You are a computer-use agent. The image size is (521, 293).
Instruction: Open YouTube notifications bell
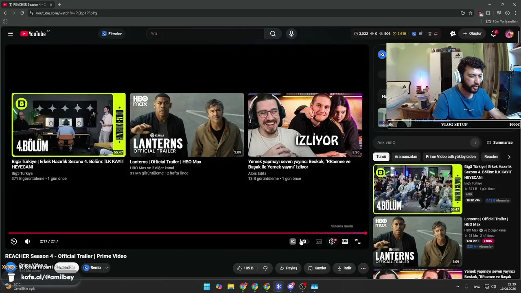[x=494, y=34]
